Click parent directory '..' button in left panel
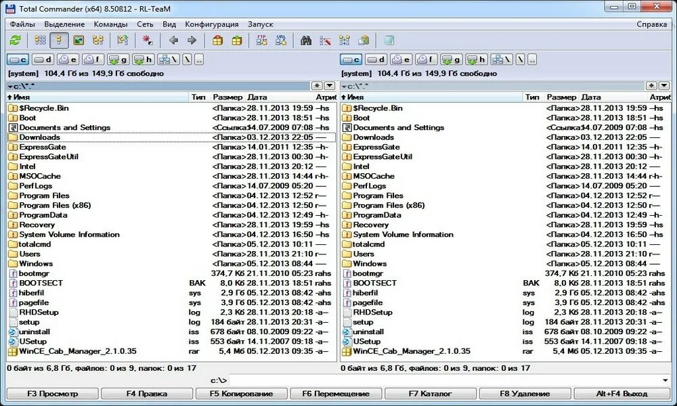Screen dimensions: 677x406 (199, 60)
